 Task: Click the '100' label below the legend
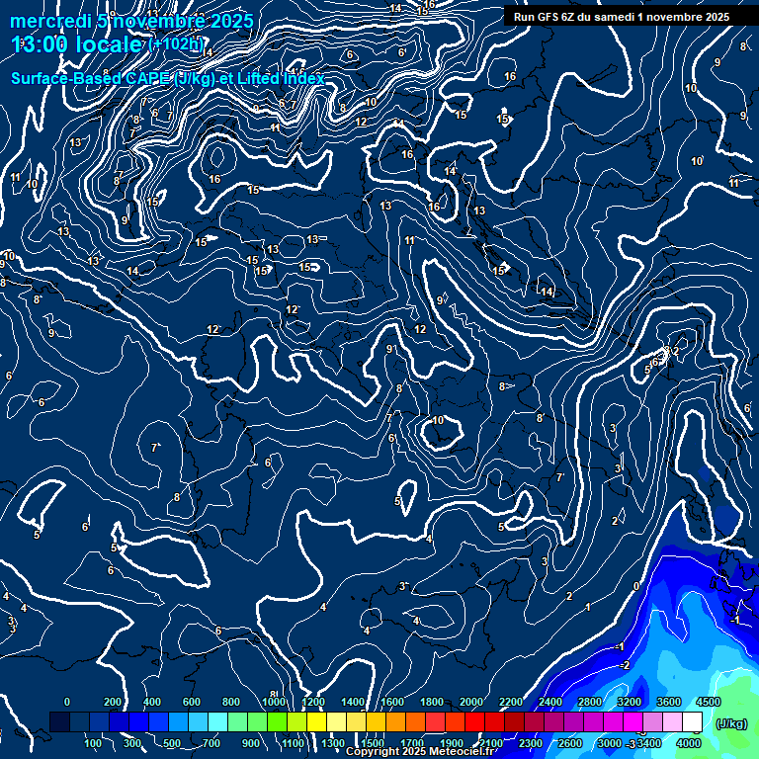point(93,743)
